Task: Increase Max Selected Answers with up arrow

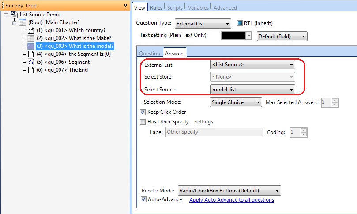Action: (x=334, y=101)
